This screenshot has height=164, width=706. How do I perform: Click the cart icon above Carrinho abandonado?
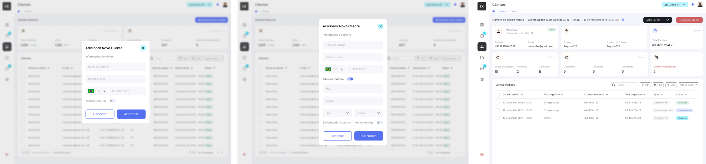click(656, 57)
